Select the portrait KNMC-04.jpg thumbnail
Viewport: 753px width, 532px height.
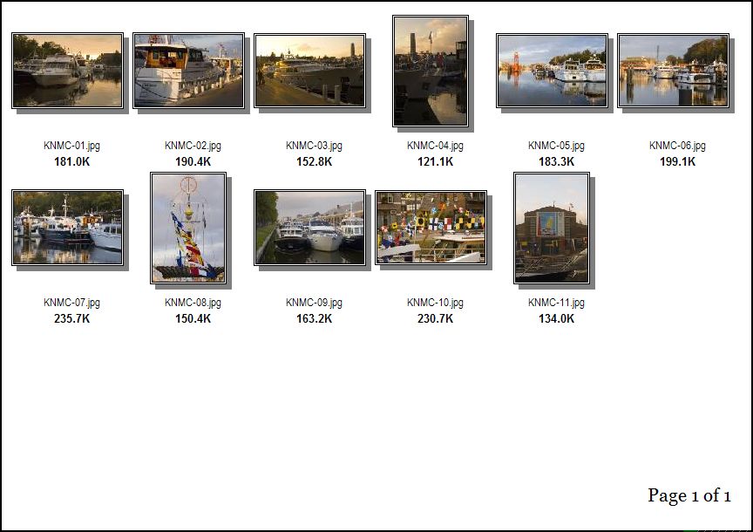(431, 72)
